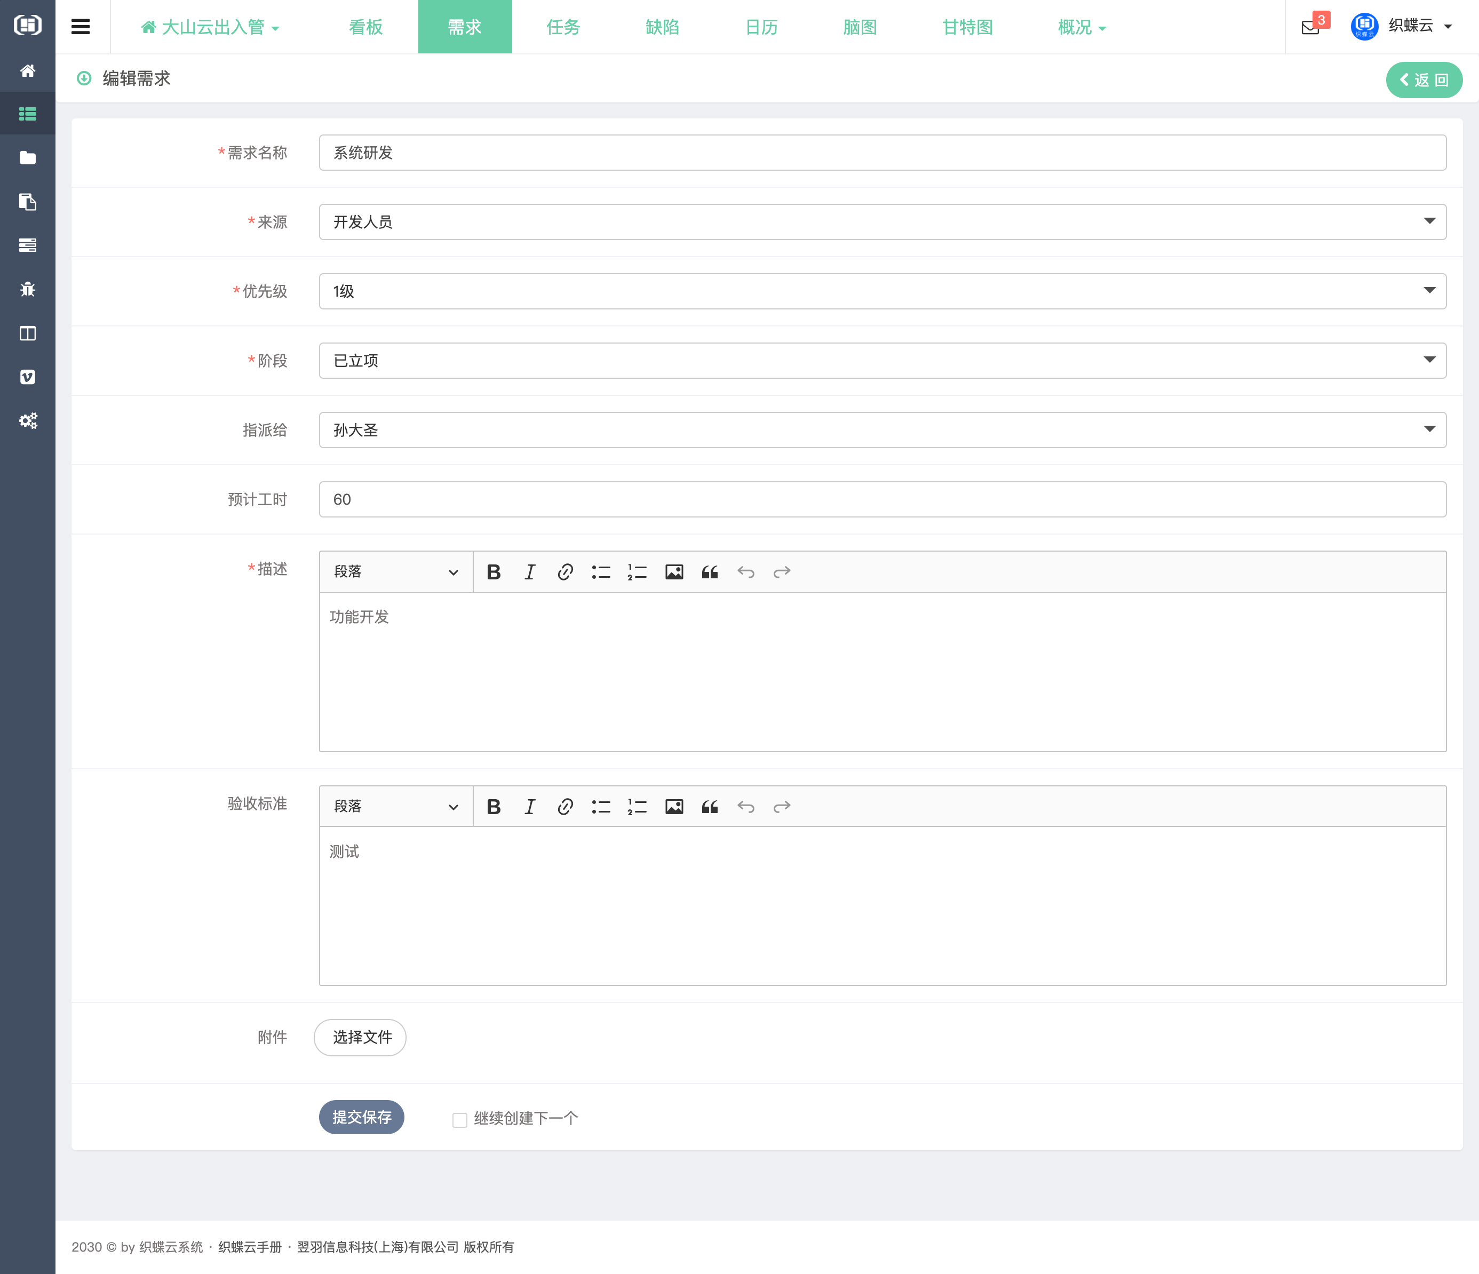Expand the 指派给 dropdown showing 孙大圣
Screen dimensions: 1479x1274
[882, 429]
